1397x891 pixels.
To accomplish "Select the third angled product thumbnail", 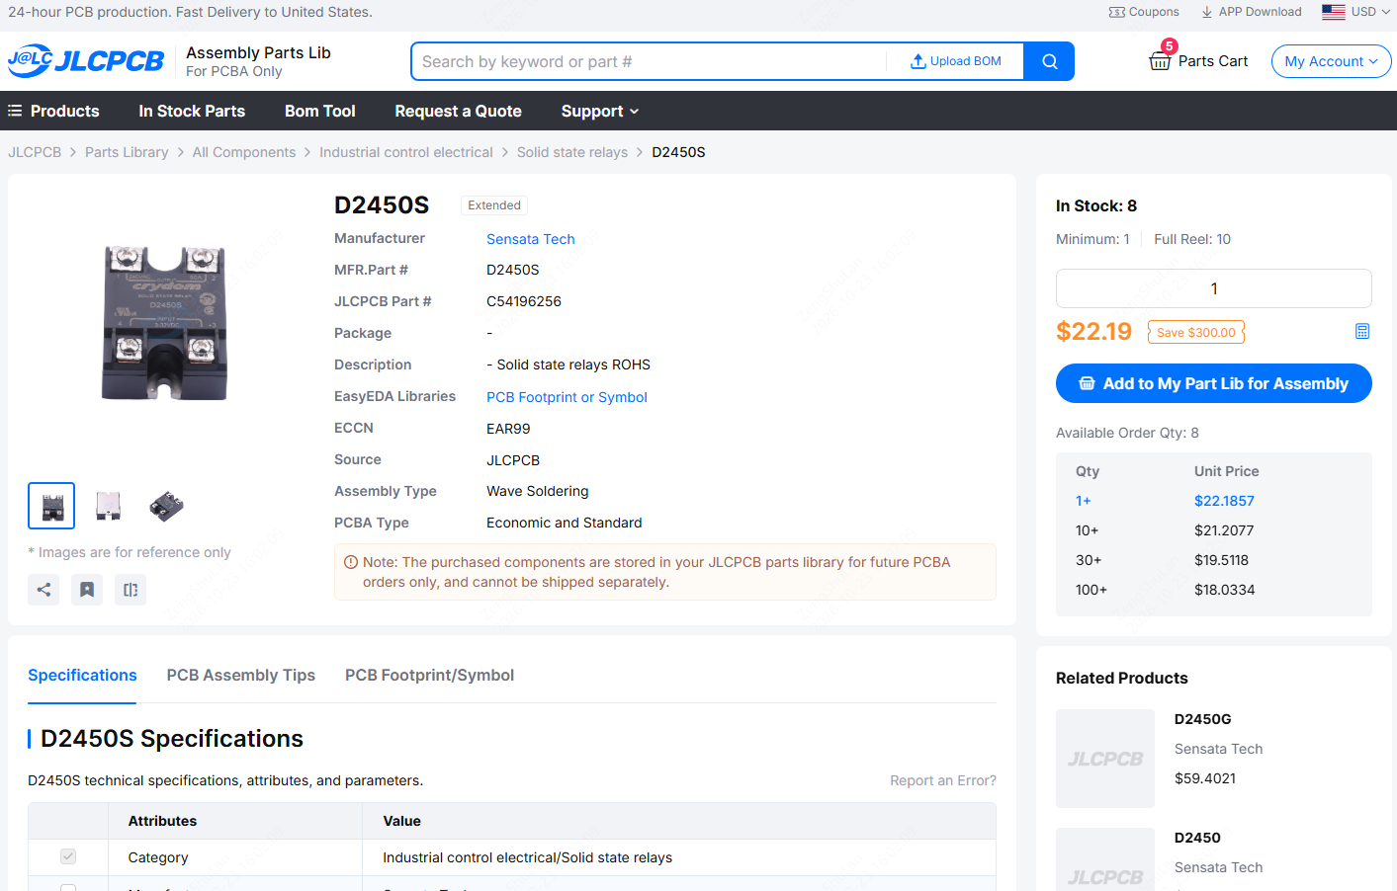I will [x=166, y=506].
